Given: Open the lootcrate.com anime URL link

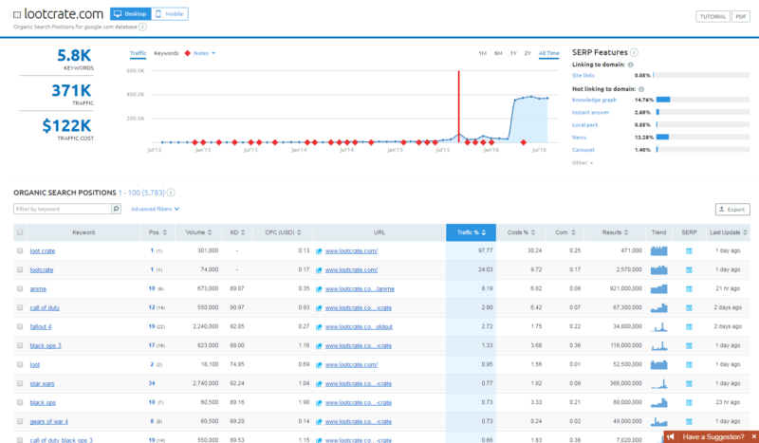Looking at the screenshot, I should (360, 289).
